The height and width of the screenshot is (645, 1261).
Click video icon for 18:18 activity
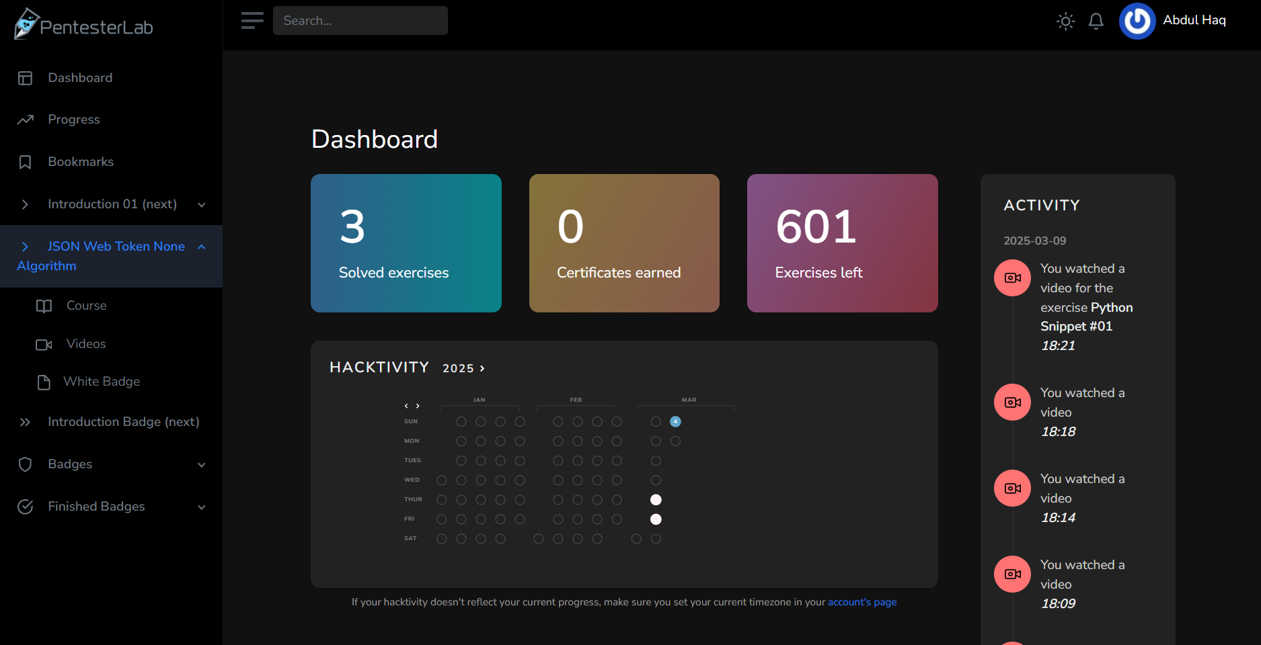1013,402
